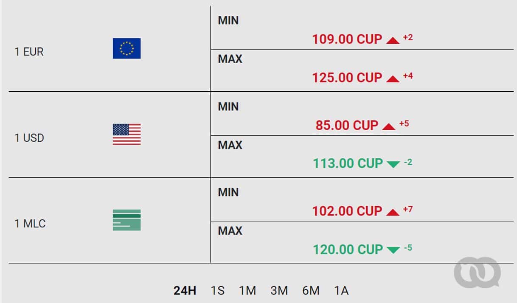Viewport: 517px width, 303px height.
Task: Click the European Union flag icon
Action: click(x=126, y=48)
